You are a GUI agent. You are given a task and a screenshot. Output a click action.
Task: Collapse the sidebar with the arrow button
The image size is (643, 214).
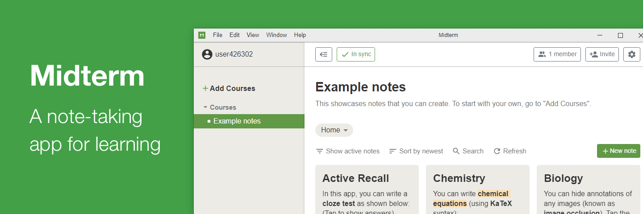point(324,54)
